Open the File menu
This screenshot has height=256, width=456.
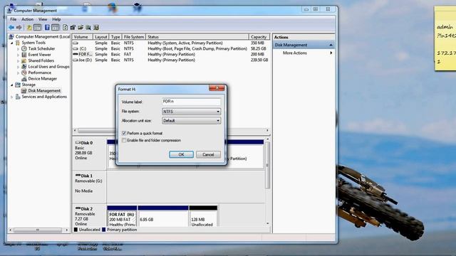pos(14,19)
